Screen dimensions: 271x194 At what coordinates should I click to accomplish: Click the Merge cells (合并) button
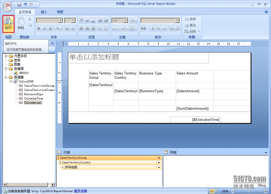tap(190, 19)
